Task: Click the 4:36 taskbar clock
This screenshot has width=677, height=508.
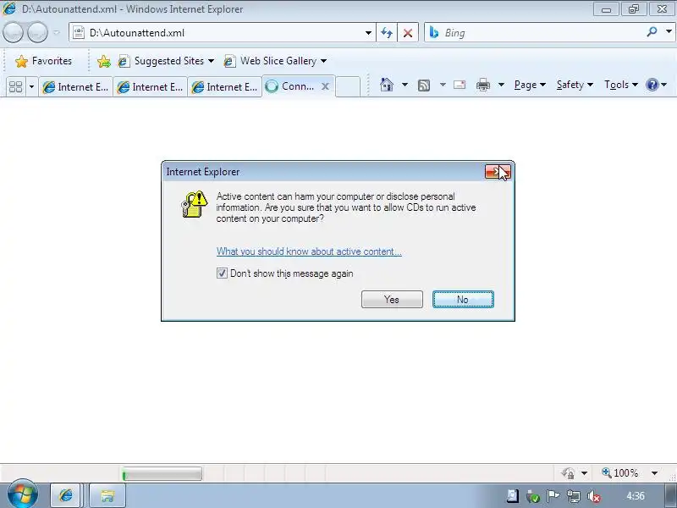Action: [x=636, y=496]
